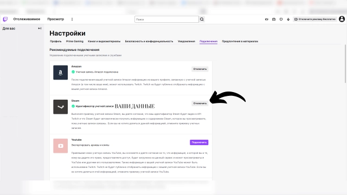Open the Отслеживаемое section
This screenshot has height=195, width=347.
click(27, 19)
